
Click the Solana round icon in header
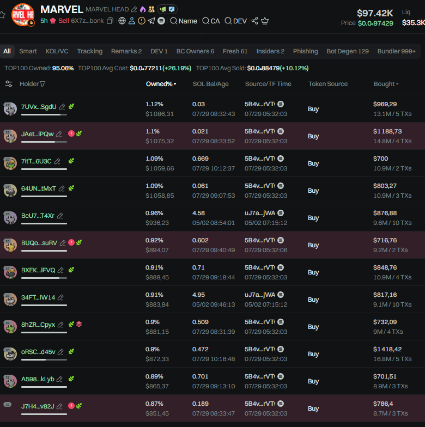(x=161, y=21)
